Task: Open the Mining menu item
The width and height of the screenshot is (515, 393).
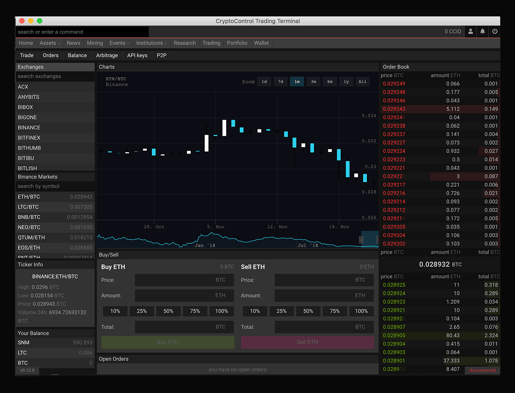Action: tap(95, 43)
